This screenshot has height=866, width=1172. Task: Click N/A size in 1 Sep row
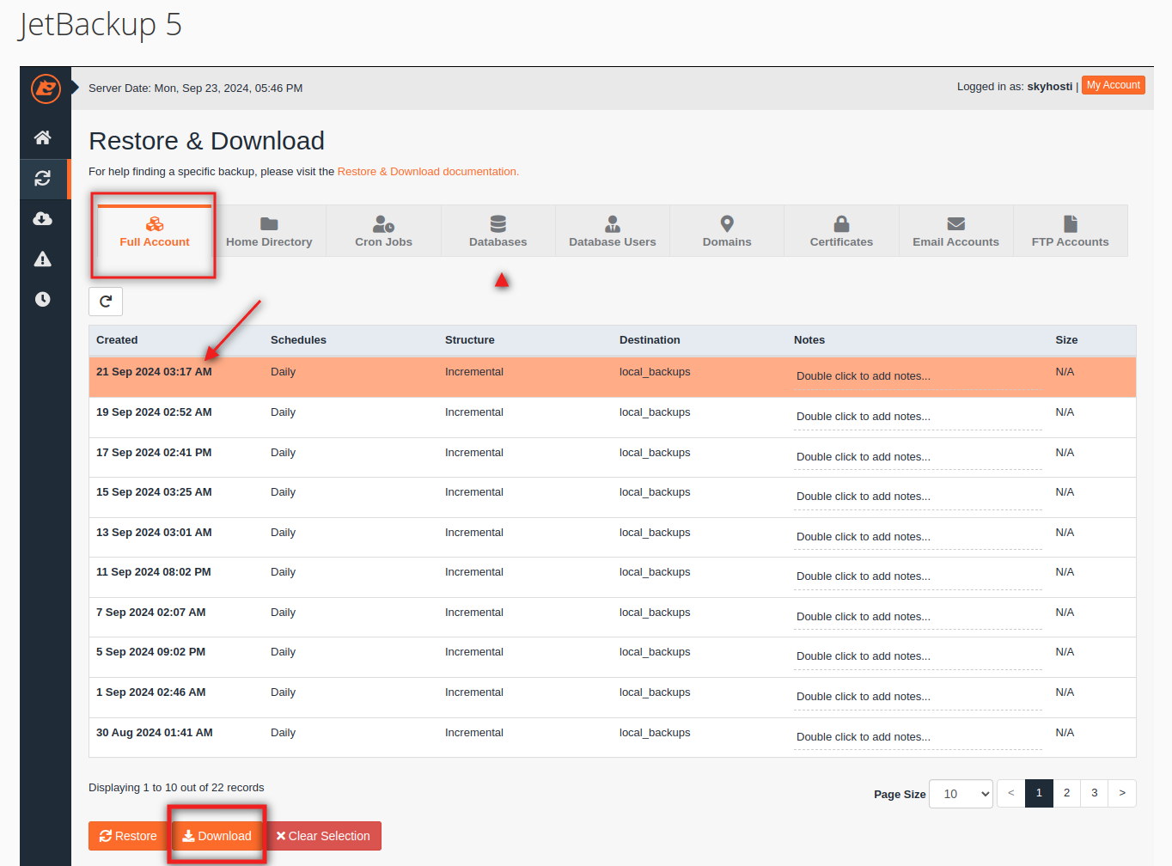click(x=1065, y=692)
